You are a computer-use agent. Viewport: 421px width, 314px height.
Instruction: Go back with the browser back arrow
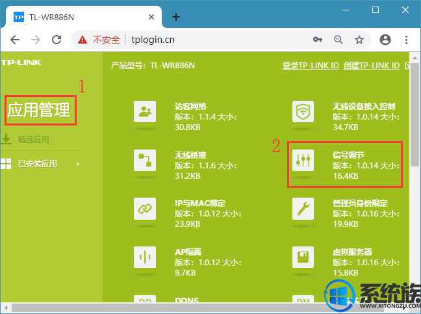point(15,40)
